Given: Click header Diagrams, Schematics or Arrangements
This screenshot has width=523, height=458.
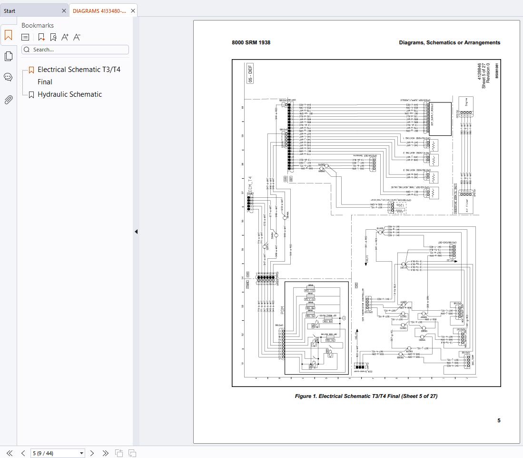Looking at the screenshot, I should (449, 42).
